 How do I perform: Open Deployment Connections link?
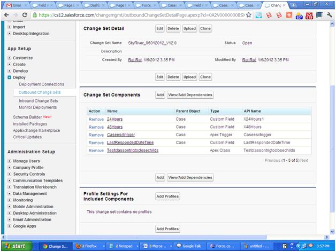tap(42, 84)
